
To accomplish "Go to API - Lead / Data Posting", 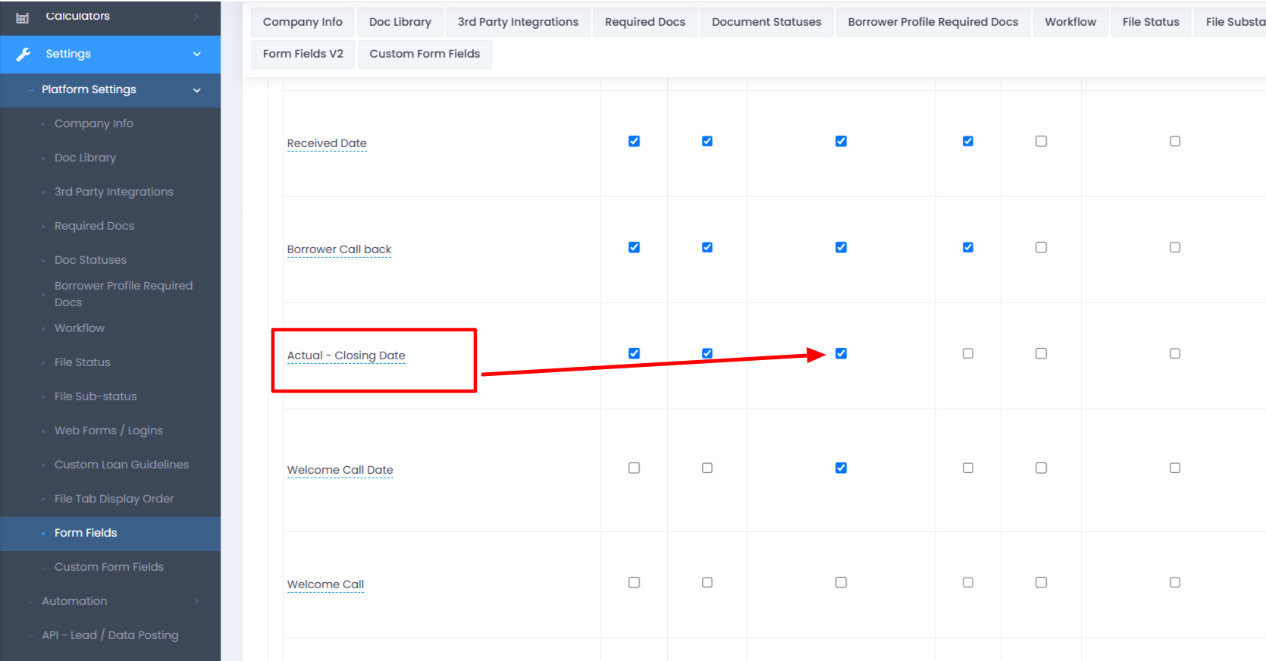I will (x=110, y=635).
